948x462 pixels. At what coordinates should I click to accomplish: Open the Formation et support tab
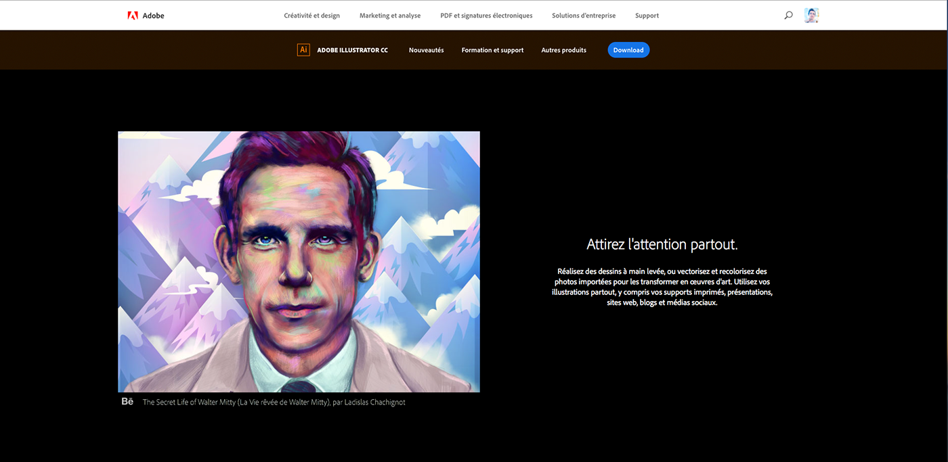click(x=492, y=50)
